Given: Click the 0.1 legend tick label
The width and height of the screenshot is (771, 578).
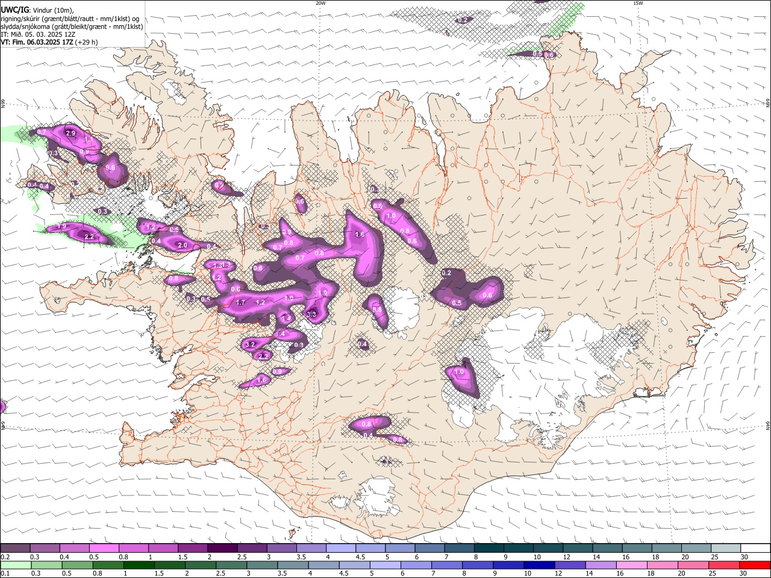Looking at the screenshot, I should (4, 573).
